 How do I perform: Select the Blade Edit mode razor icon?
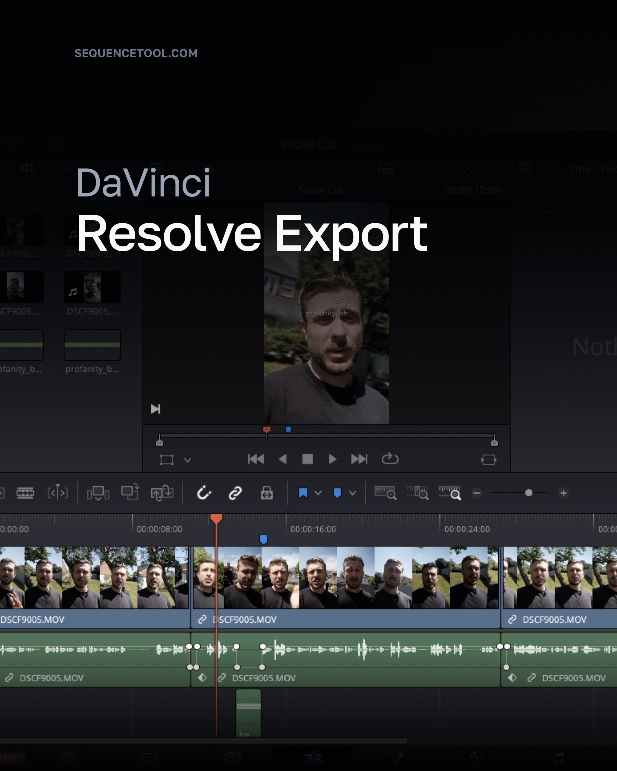tap(25, 493)
